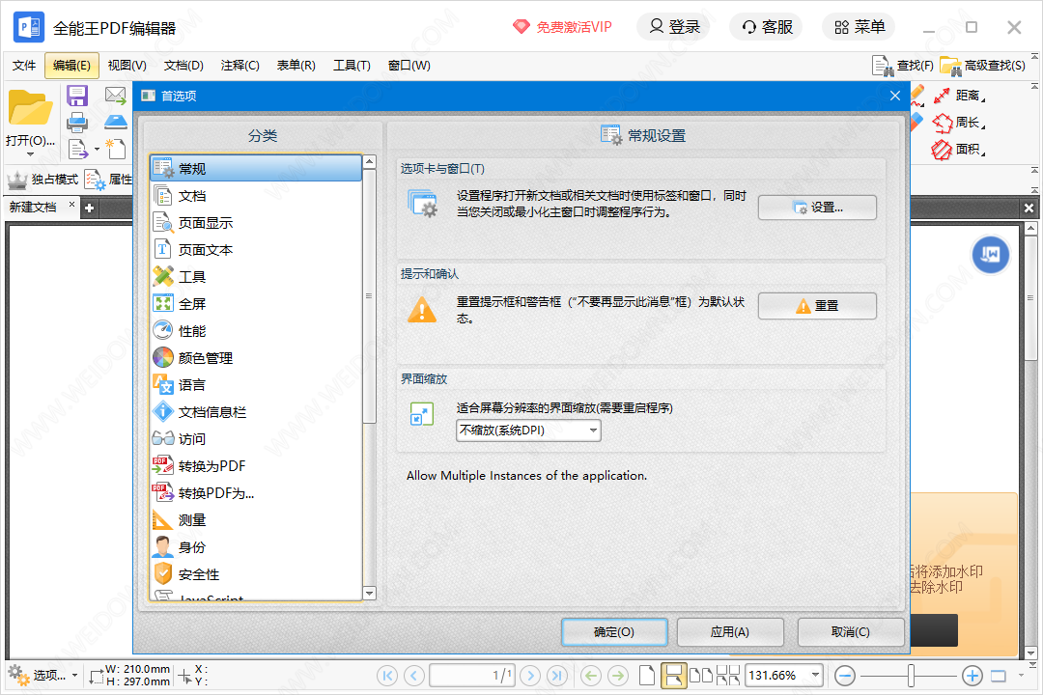Click the zoom in plus button

pos(972,677)
